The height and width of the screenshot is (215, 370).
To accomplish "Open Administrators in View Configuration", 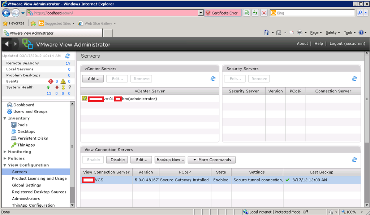I will pos(26,198).
